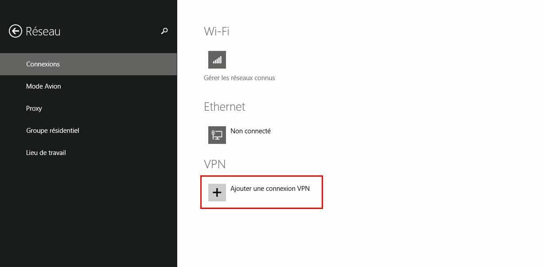Click the Wi-Fi section heading
Image resolution: width=545 pixels, height=267 pixels.
pyautogui.click(x=216, y=31)
